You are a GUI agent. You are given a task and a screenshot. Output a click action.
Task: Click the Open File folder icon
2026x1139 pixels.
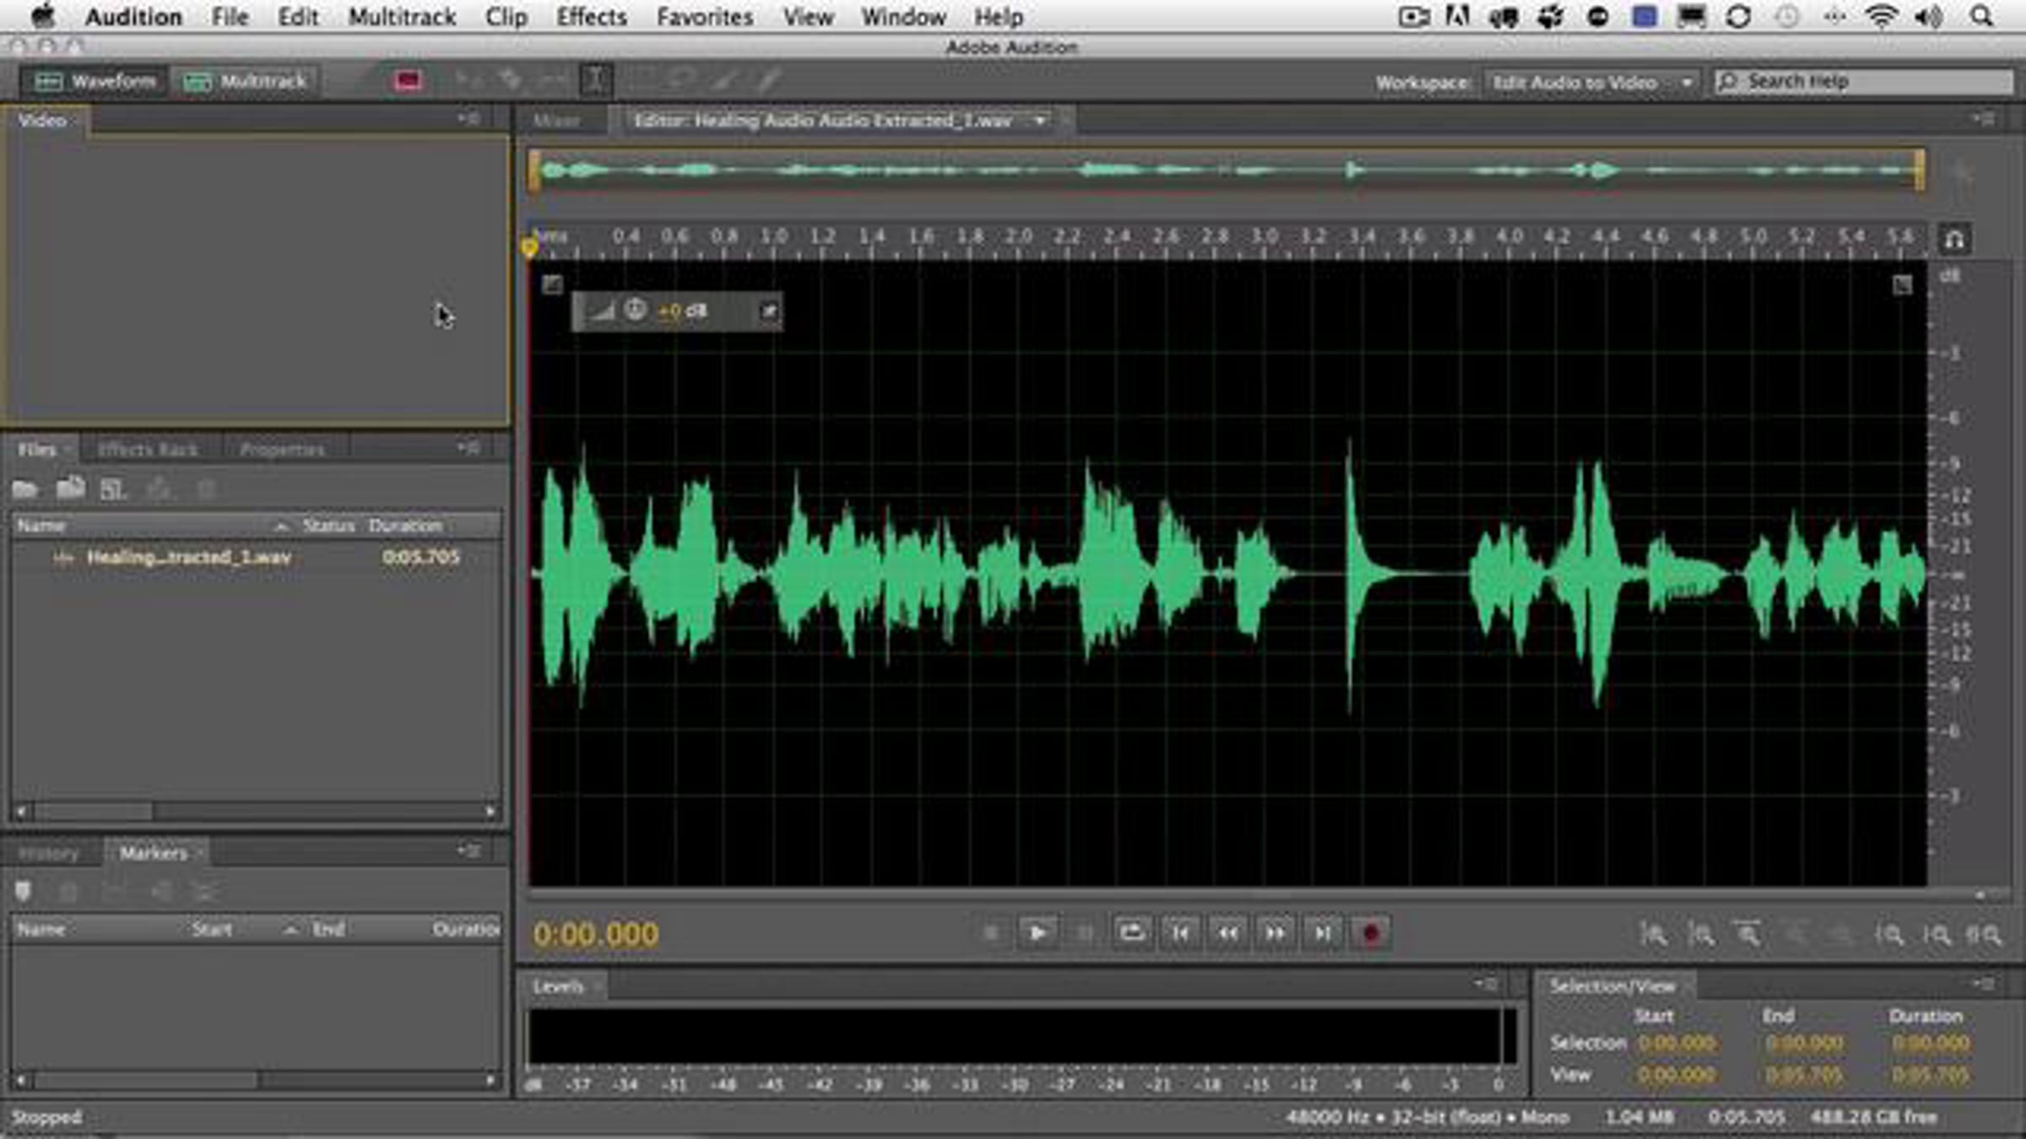tap(25, 489)
